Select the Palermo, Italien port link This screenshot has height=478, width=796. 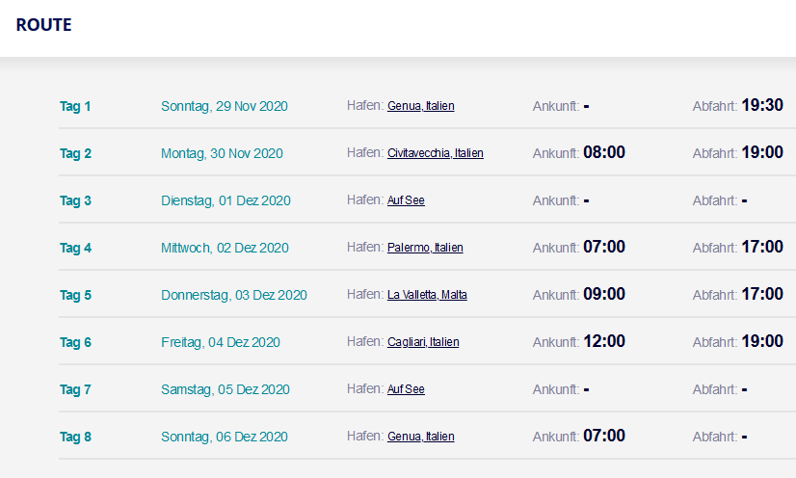click(425, 248)
